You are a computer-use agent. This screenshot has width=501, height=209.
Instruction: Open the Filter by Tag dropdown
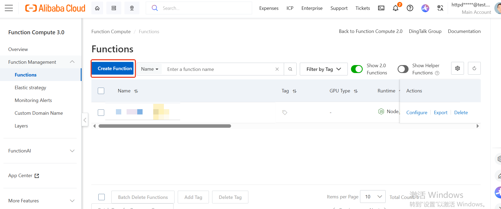pyautogui.click(x=324, y=69)
